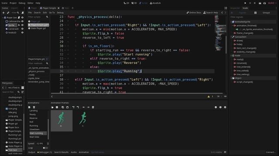
Task: Adjust the animation Speed FPS stepper
Action: 48,143
